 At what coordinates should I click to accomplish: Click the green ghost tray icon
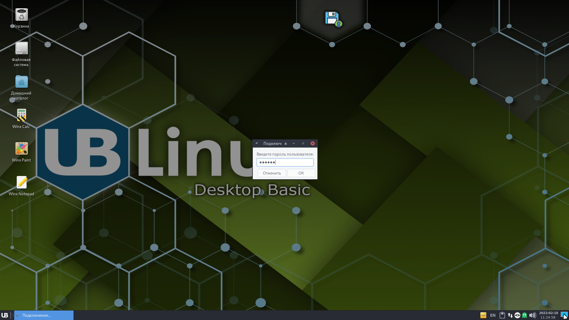click(525, 315)
